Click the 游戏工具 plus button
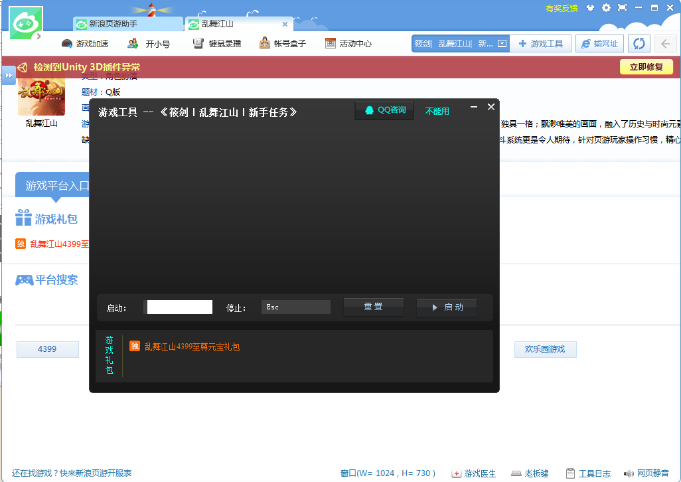 [541, 43]
